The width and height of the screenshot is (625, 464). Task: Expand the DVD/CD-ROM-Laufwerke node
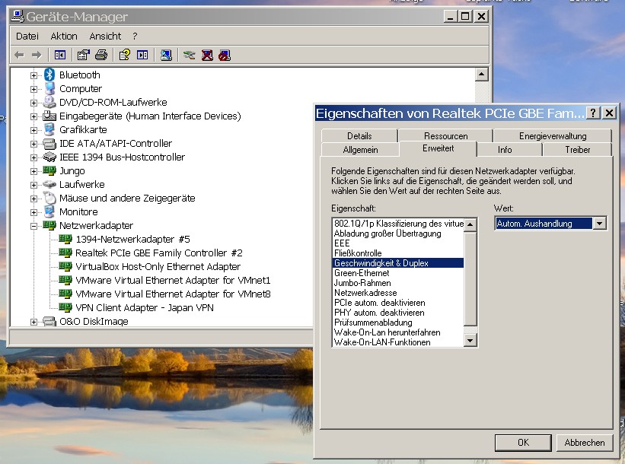coord(34,103)
